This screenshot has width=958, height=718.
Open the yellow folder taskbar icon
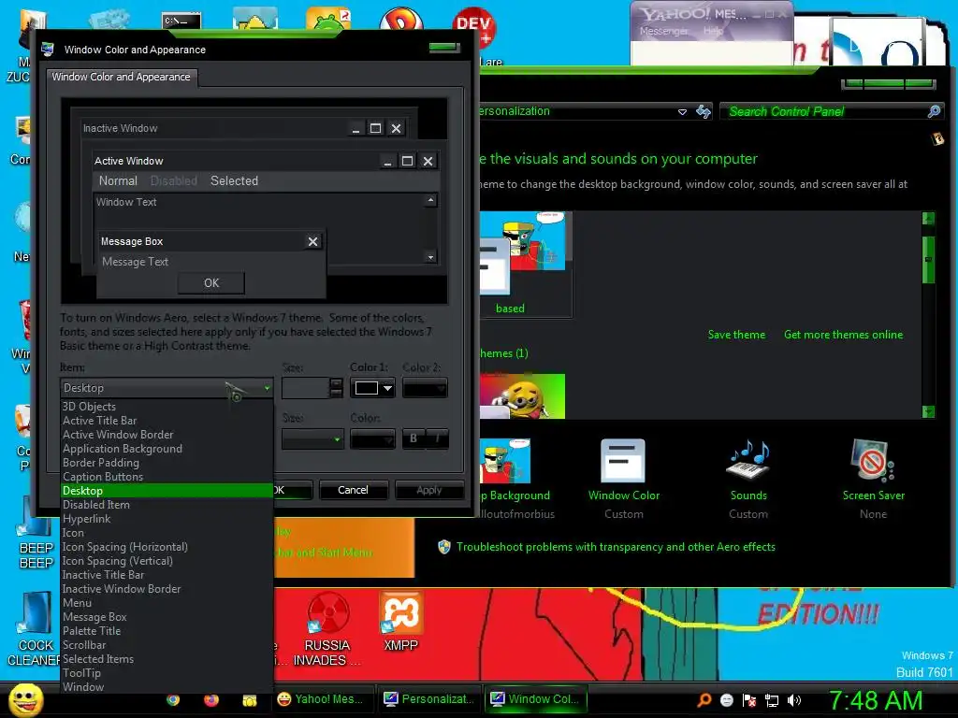coord(249,700)
